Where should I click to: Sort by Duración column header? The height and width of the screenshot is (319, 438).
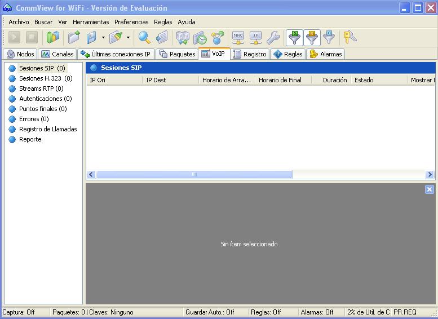[x=331, y=80]
